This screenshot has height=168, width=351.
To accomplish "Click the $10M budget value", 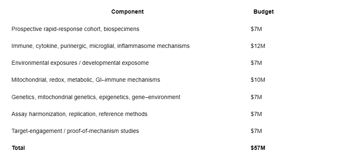I will pos(258,80).
